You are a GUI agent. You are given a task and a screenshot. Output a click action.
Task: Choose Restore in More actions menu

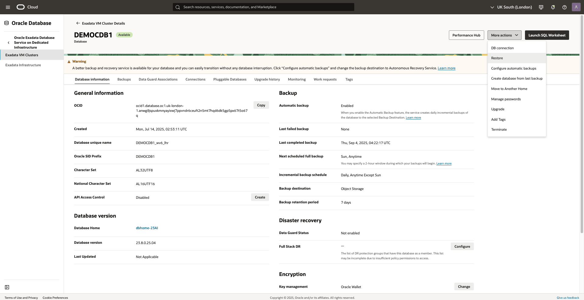tap(517, 58)
